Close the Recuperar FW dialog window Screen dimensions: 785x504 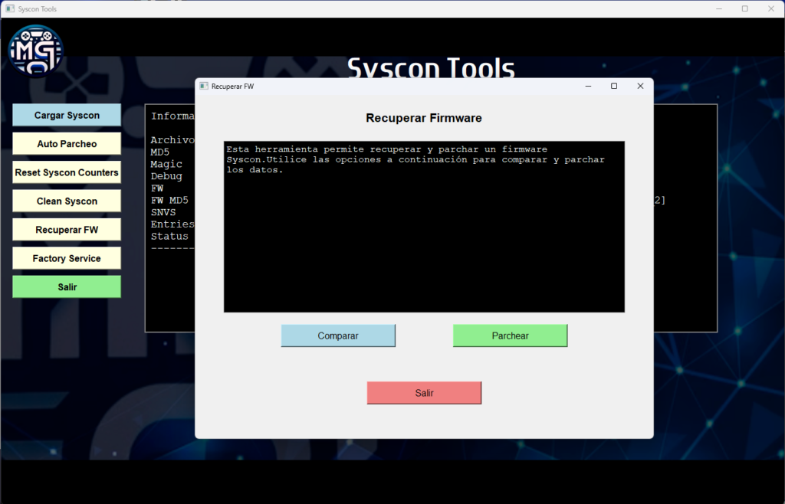coord(640,87)
